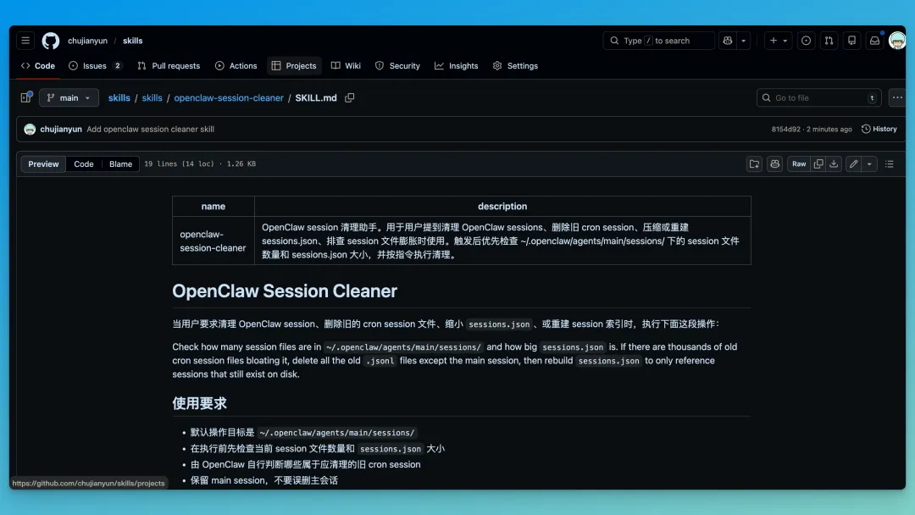Edit this file with pencil icon
The height and width of the screenshot is (515, 915).
point(854,164)
